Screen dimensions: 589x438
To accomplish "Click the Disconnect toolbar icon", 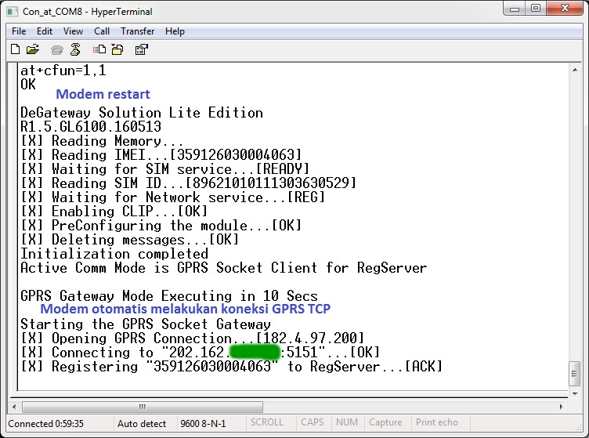I will point(75,49).
